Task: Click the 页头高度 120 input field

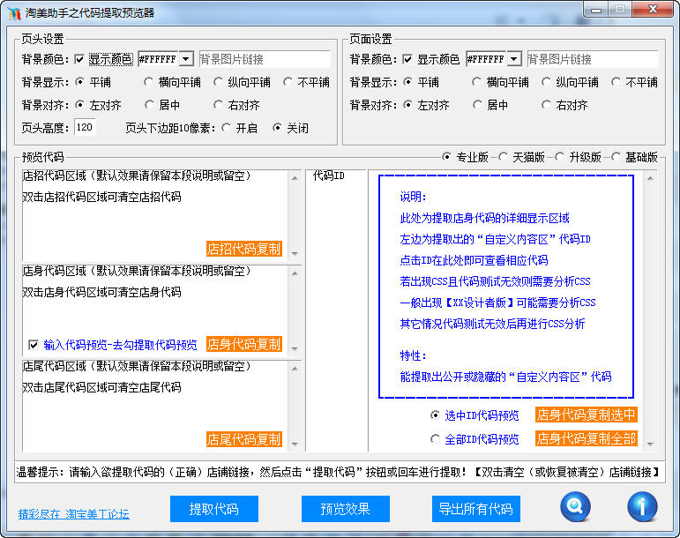Action: [x=85, y=128]
